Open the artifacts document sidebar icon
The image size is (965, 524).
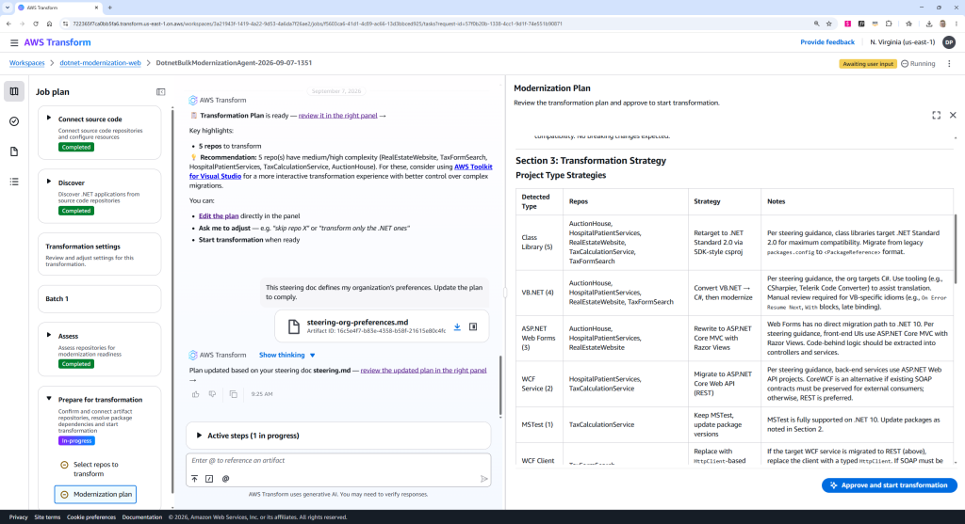point(14,151)
